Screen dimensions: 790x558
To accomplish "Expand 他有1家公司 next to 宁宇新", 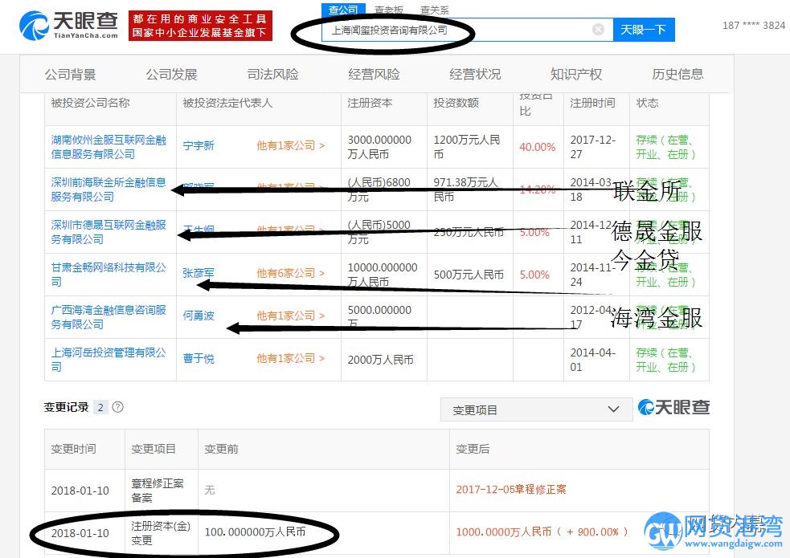I will pos(291,145).
